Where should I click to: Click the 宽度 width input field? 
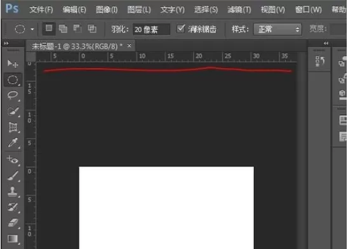[338, 29]
